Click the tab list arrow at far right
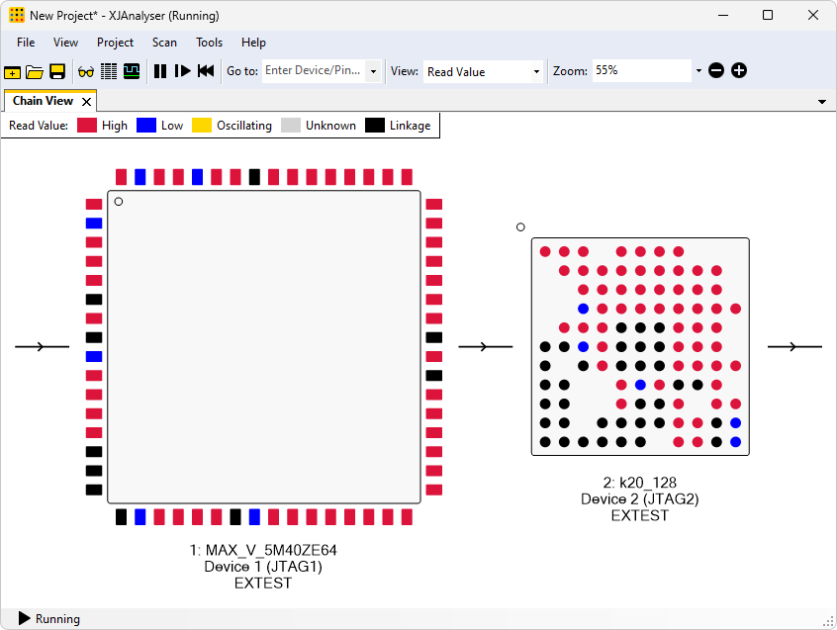 822,102
